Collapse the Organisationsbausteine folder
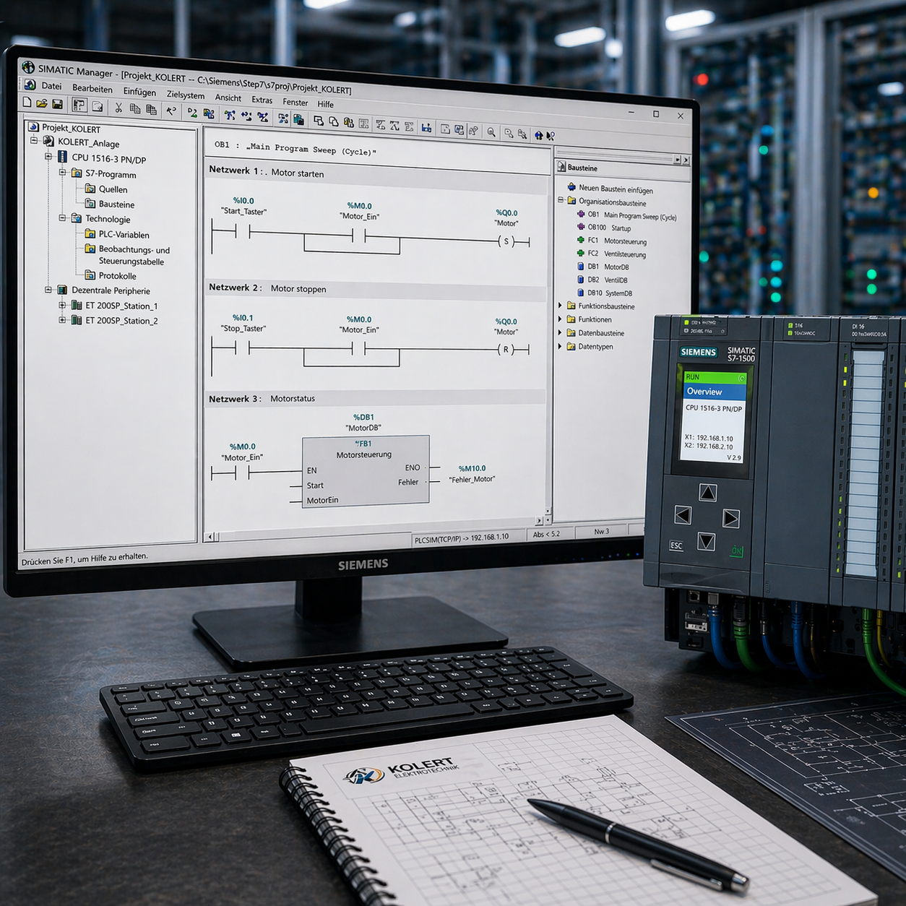The width and height of the screenshot is (906, 906). (561, 200)
